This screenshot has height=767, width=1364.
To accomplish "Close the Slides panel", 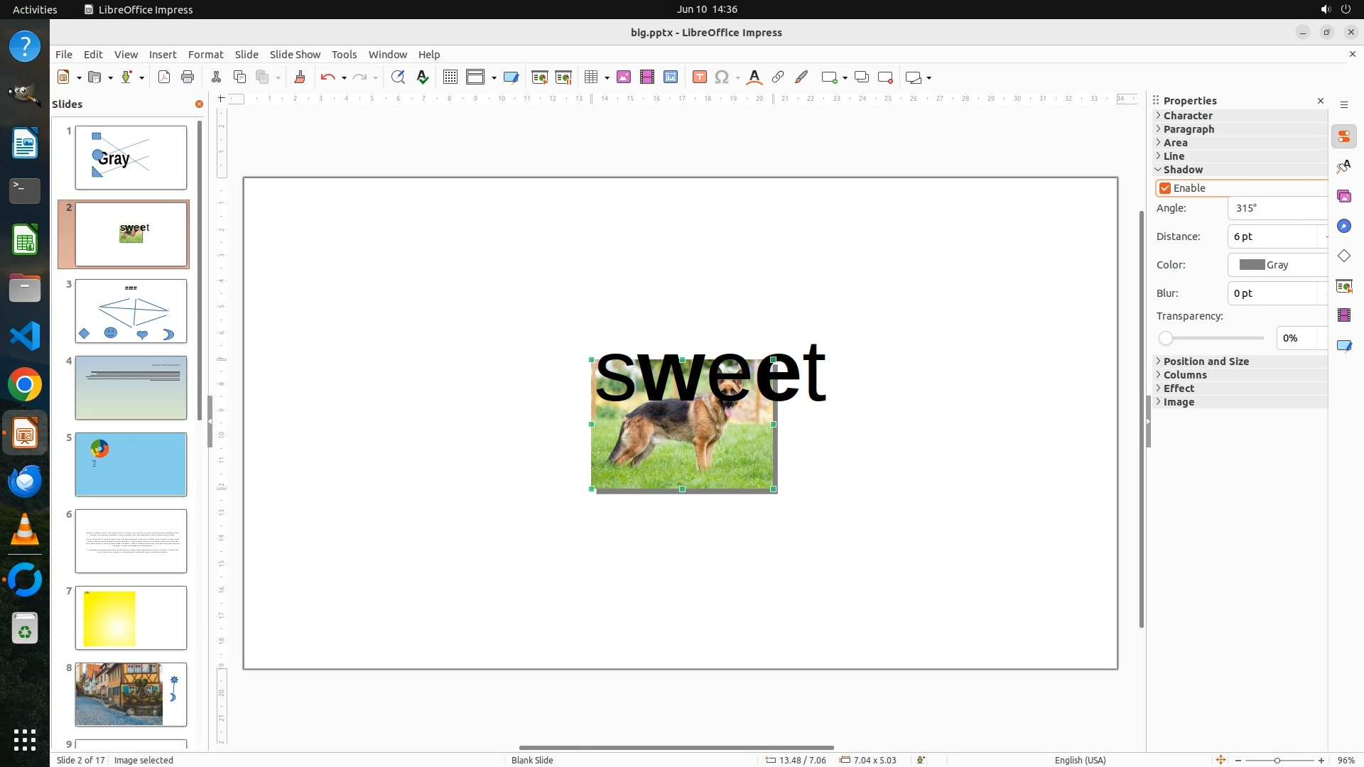I will pos(199,104).
